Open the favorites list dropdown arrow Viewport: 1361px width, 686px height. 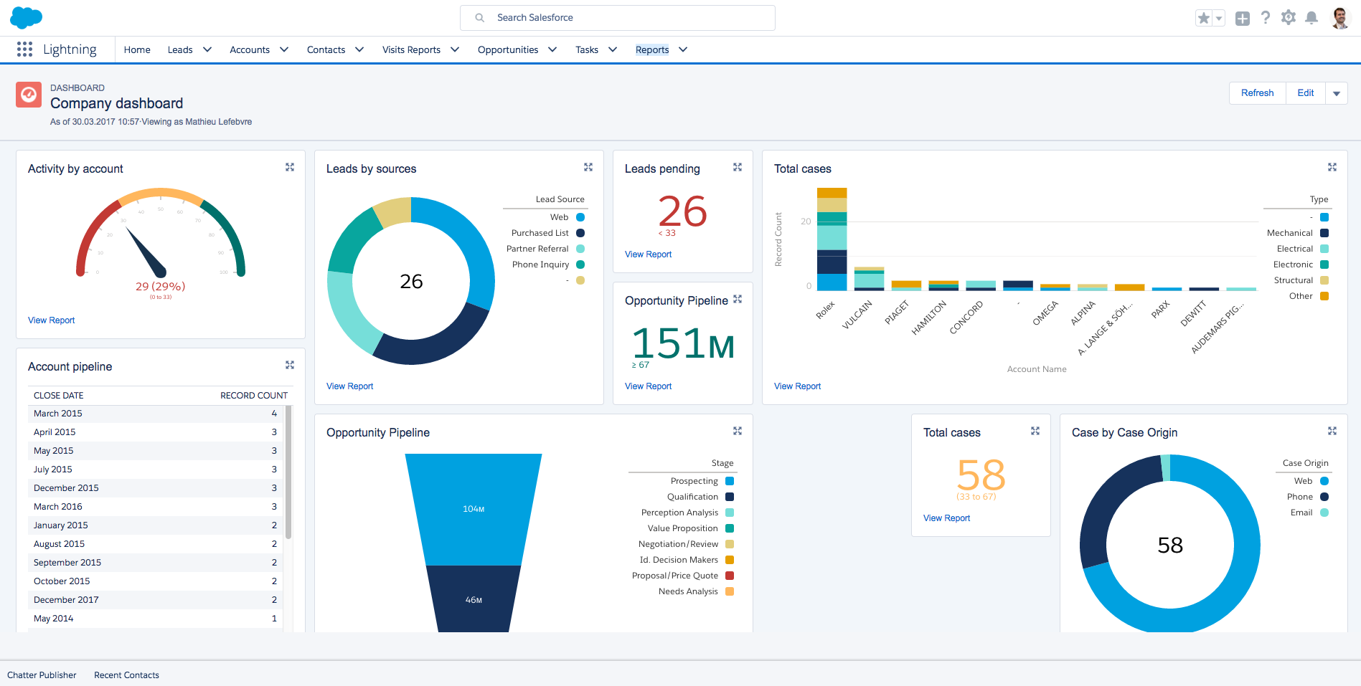pos(1218,19)
